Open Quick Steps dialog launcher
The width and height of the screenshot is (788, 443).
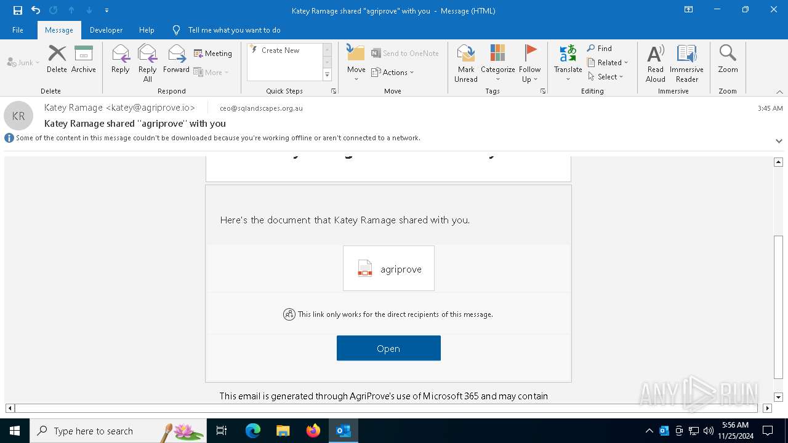click(334, 91)
